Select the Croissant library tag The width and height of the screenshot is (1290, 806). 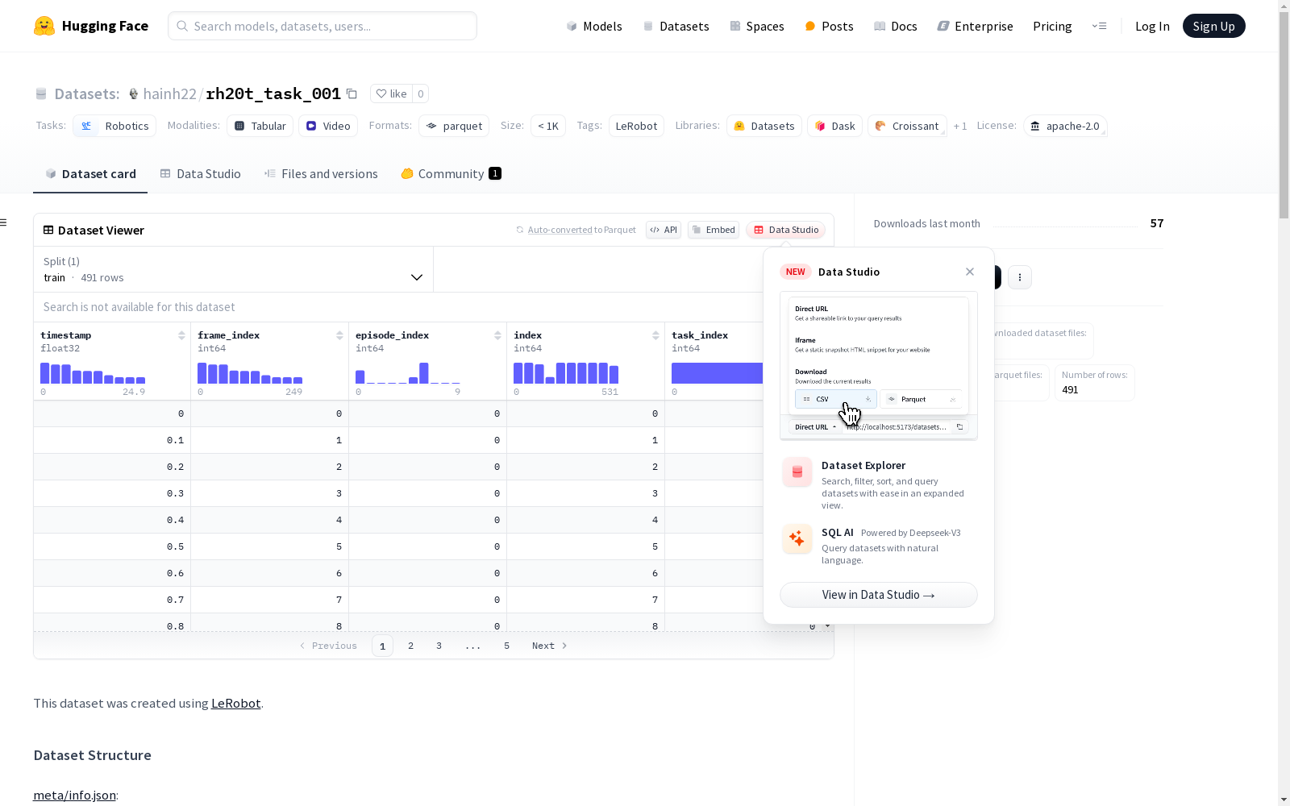[x=907, y=126]
